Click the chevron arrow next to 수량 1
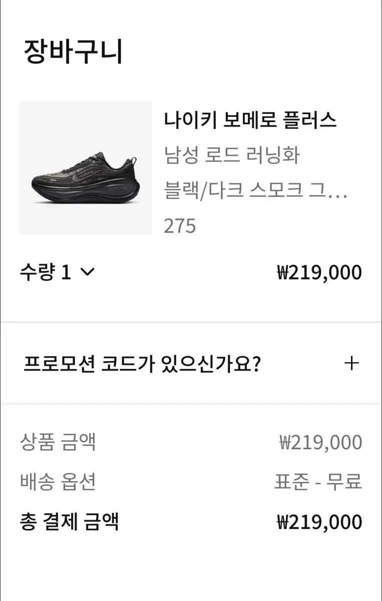This screenshot has height=601, width=382. pyautogui.click(x=87, y=272)
